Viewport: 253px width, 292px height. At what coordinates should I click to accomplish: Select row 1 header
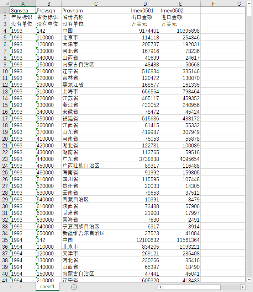(5, 10)
